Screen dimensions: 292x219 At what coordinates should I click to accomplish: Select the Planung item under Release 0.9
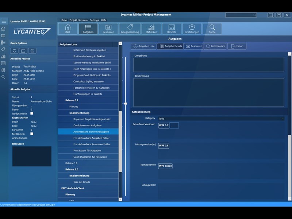(88, 107)
